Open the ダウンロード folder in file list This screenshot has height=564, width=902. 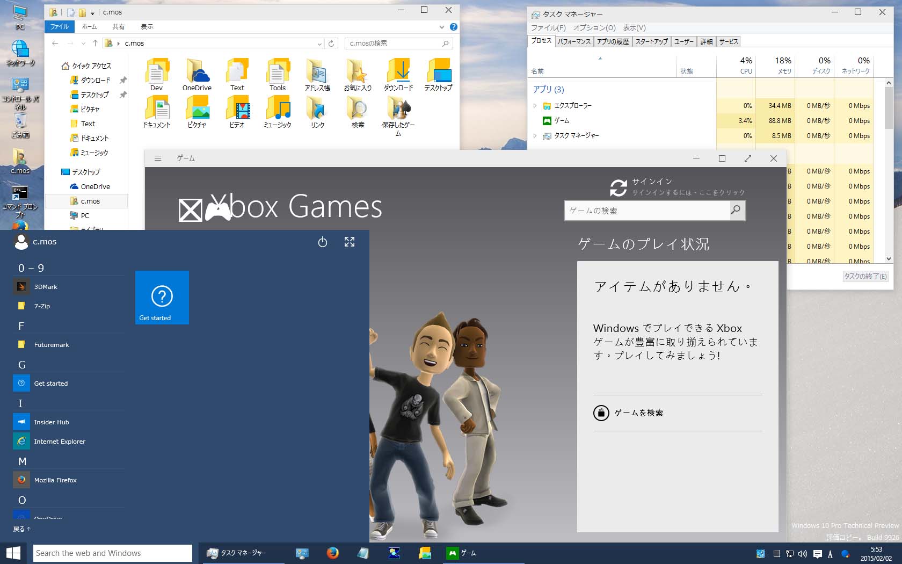click(398, 75)
